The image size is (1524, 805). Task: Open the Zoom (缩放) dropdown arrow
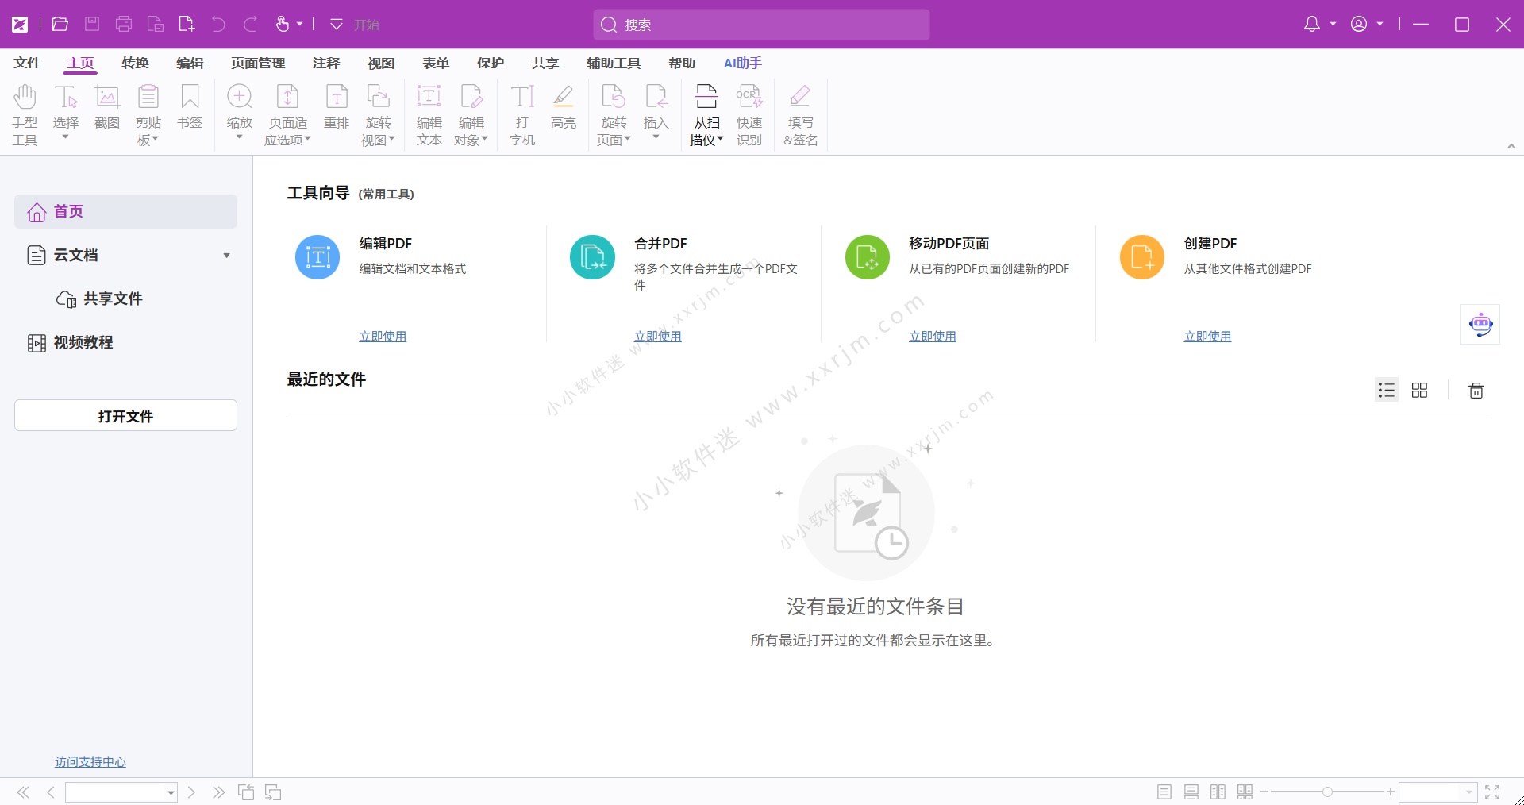point(239,138)
